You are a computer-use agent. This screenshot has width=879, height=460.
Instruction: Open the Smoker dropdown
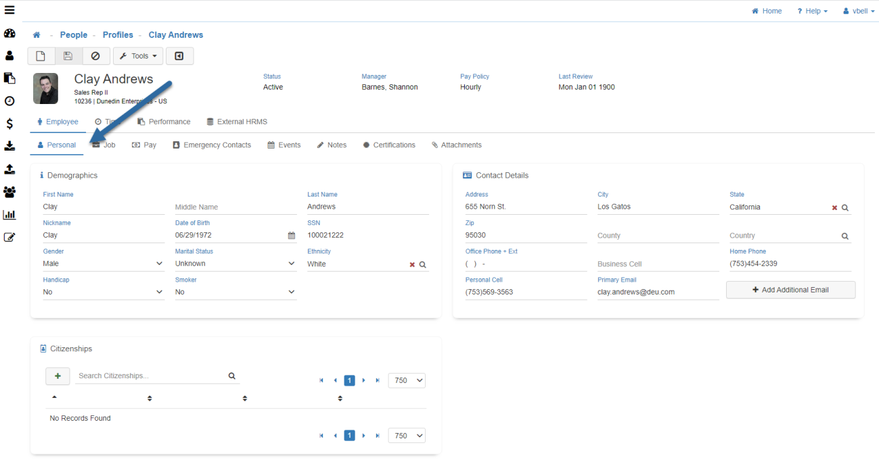tap(235, 292)
